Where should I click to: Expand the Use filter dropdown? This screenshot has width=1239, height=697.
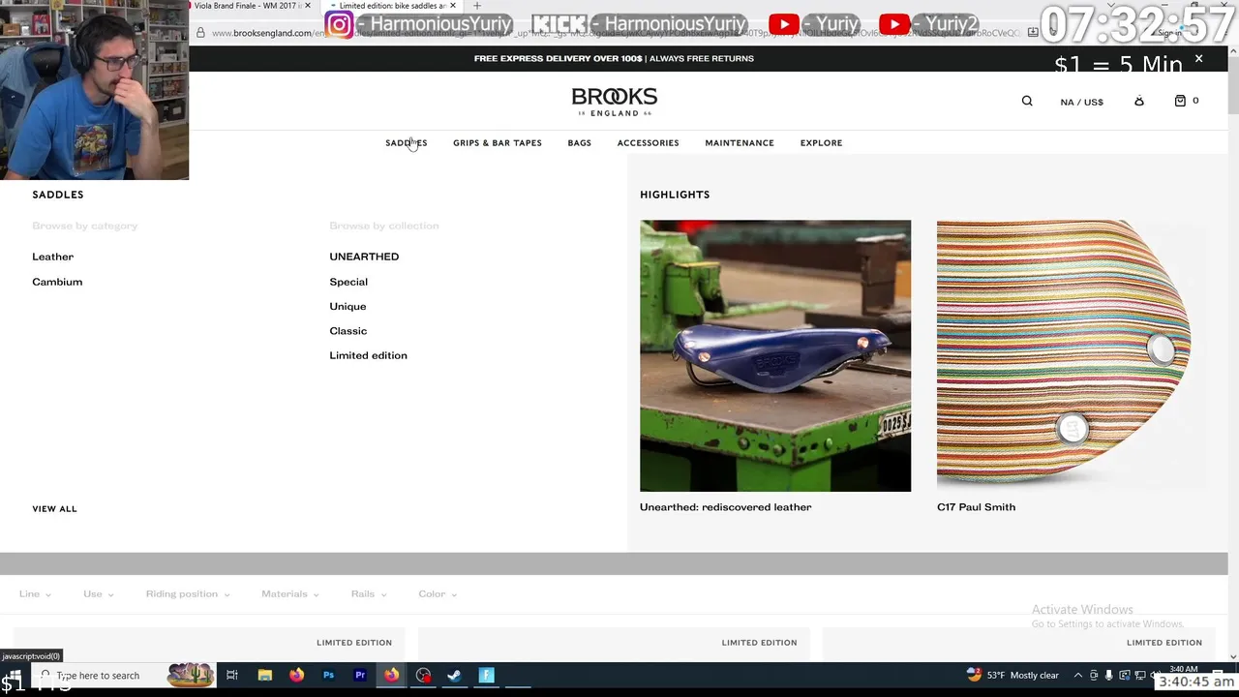pyautogui.click(x=98, y=593)
